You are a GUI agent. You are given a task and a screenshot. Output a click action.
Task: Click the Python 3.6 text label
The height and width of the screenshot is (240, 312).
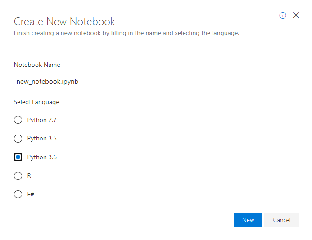click(x=42, y=157)
